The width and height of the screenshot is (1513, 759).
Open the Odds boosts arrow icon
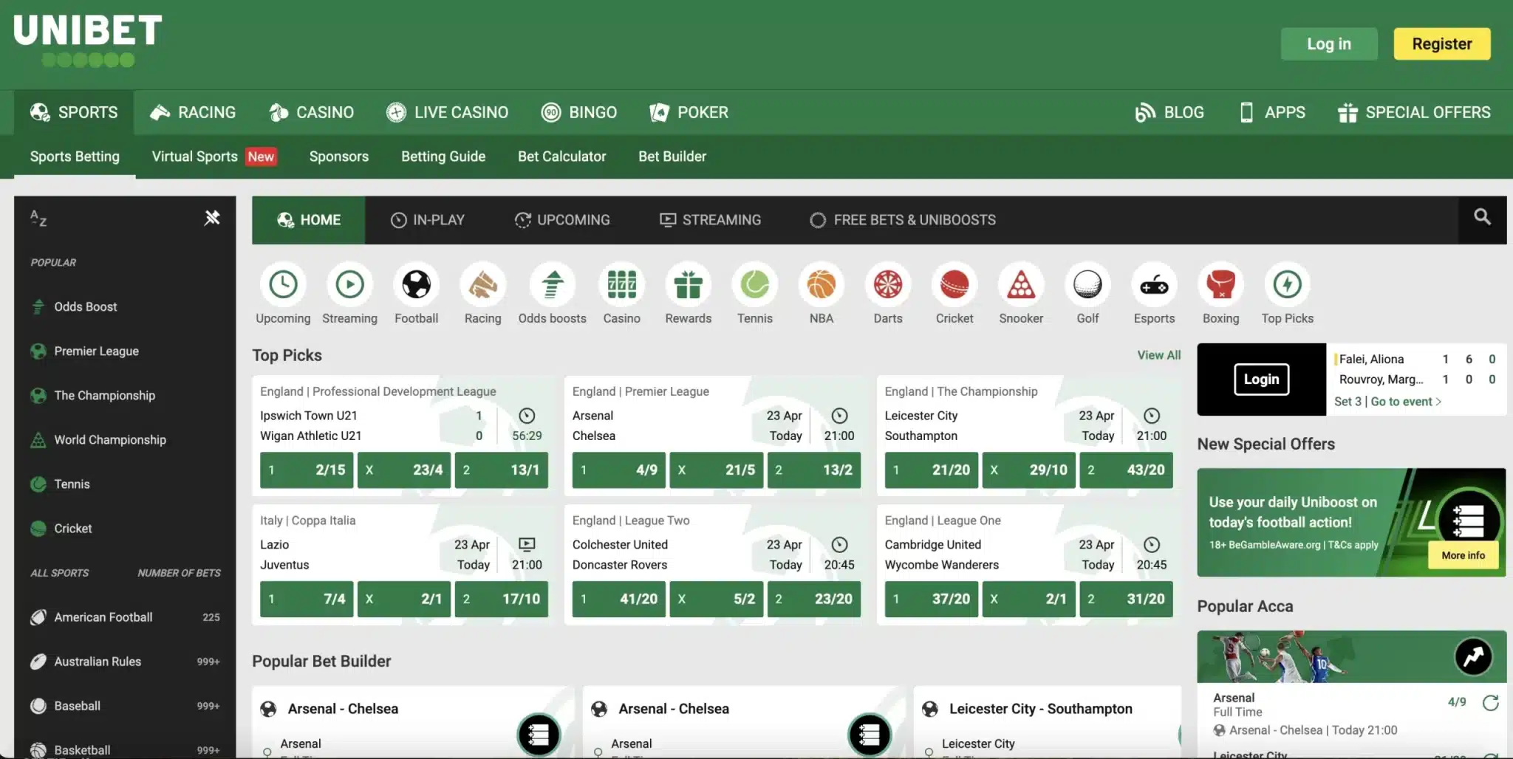(x=553, y=284)
